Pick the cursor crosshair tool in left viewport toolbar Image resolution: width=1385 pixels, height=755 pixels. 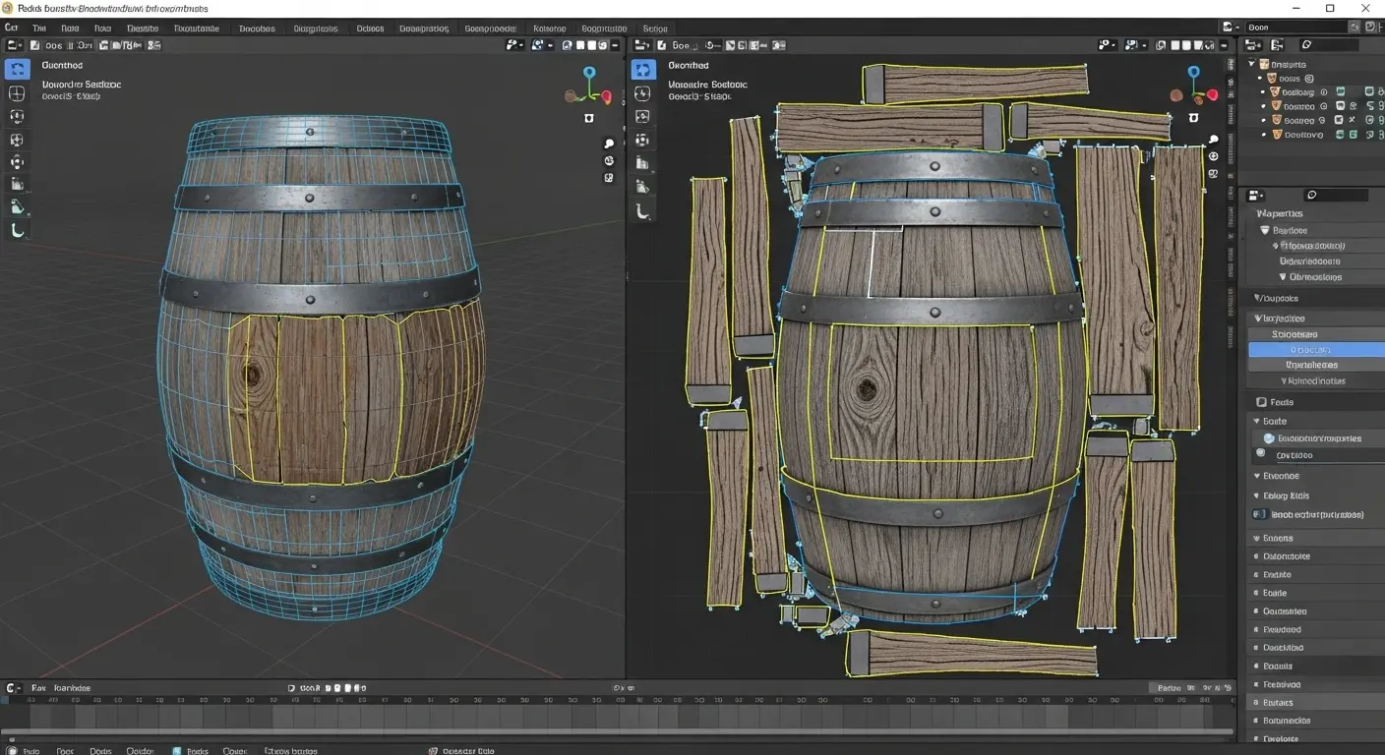(17, 93)
